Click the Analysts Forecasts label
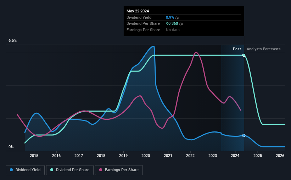Viewport: 291px width, 180px height. point(264,49)
